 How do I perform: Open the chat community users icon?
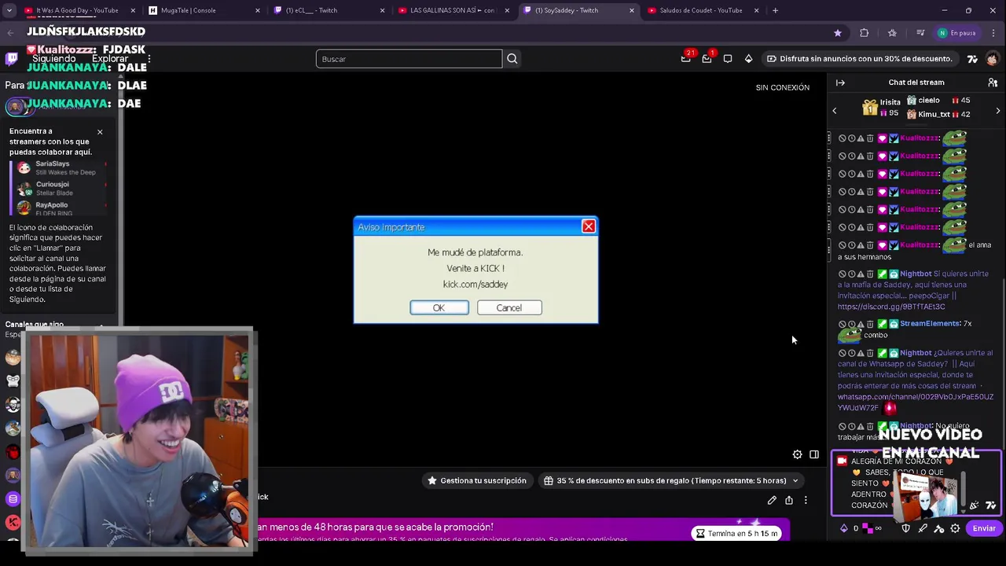[993, 83]
